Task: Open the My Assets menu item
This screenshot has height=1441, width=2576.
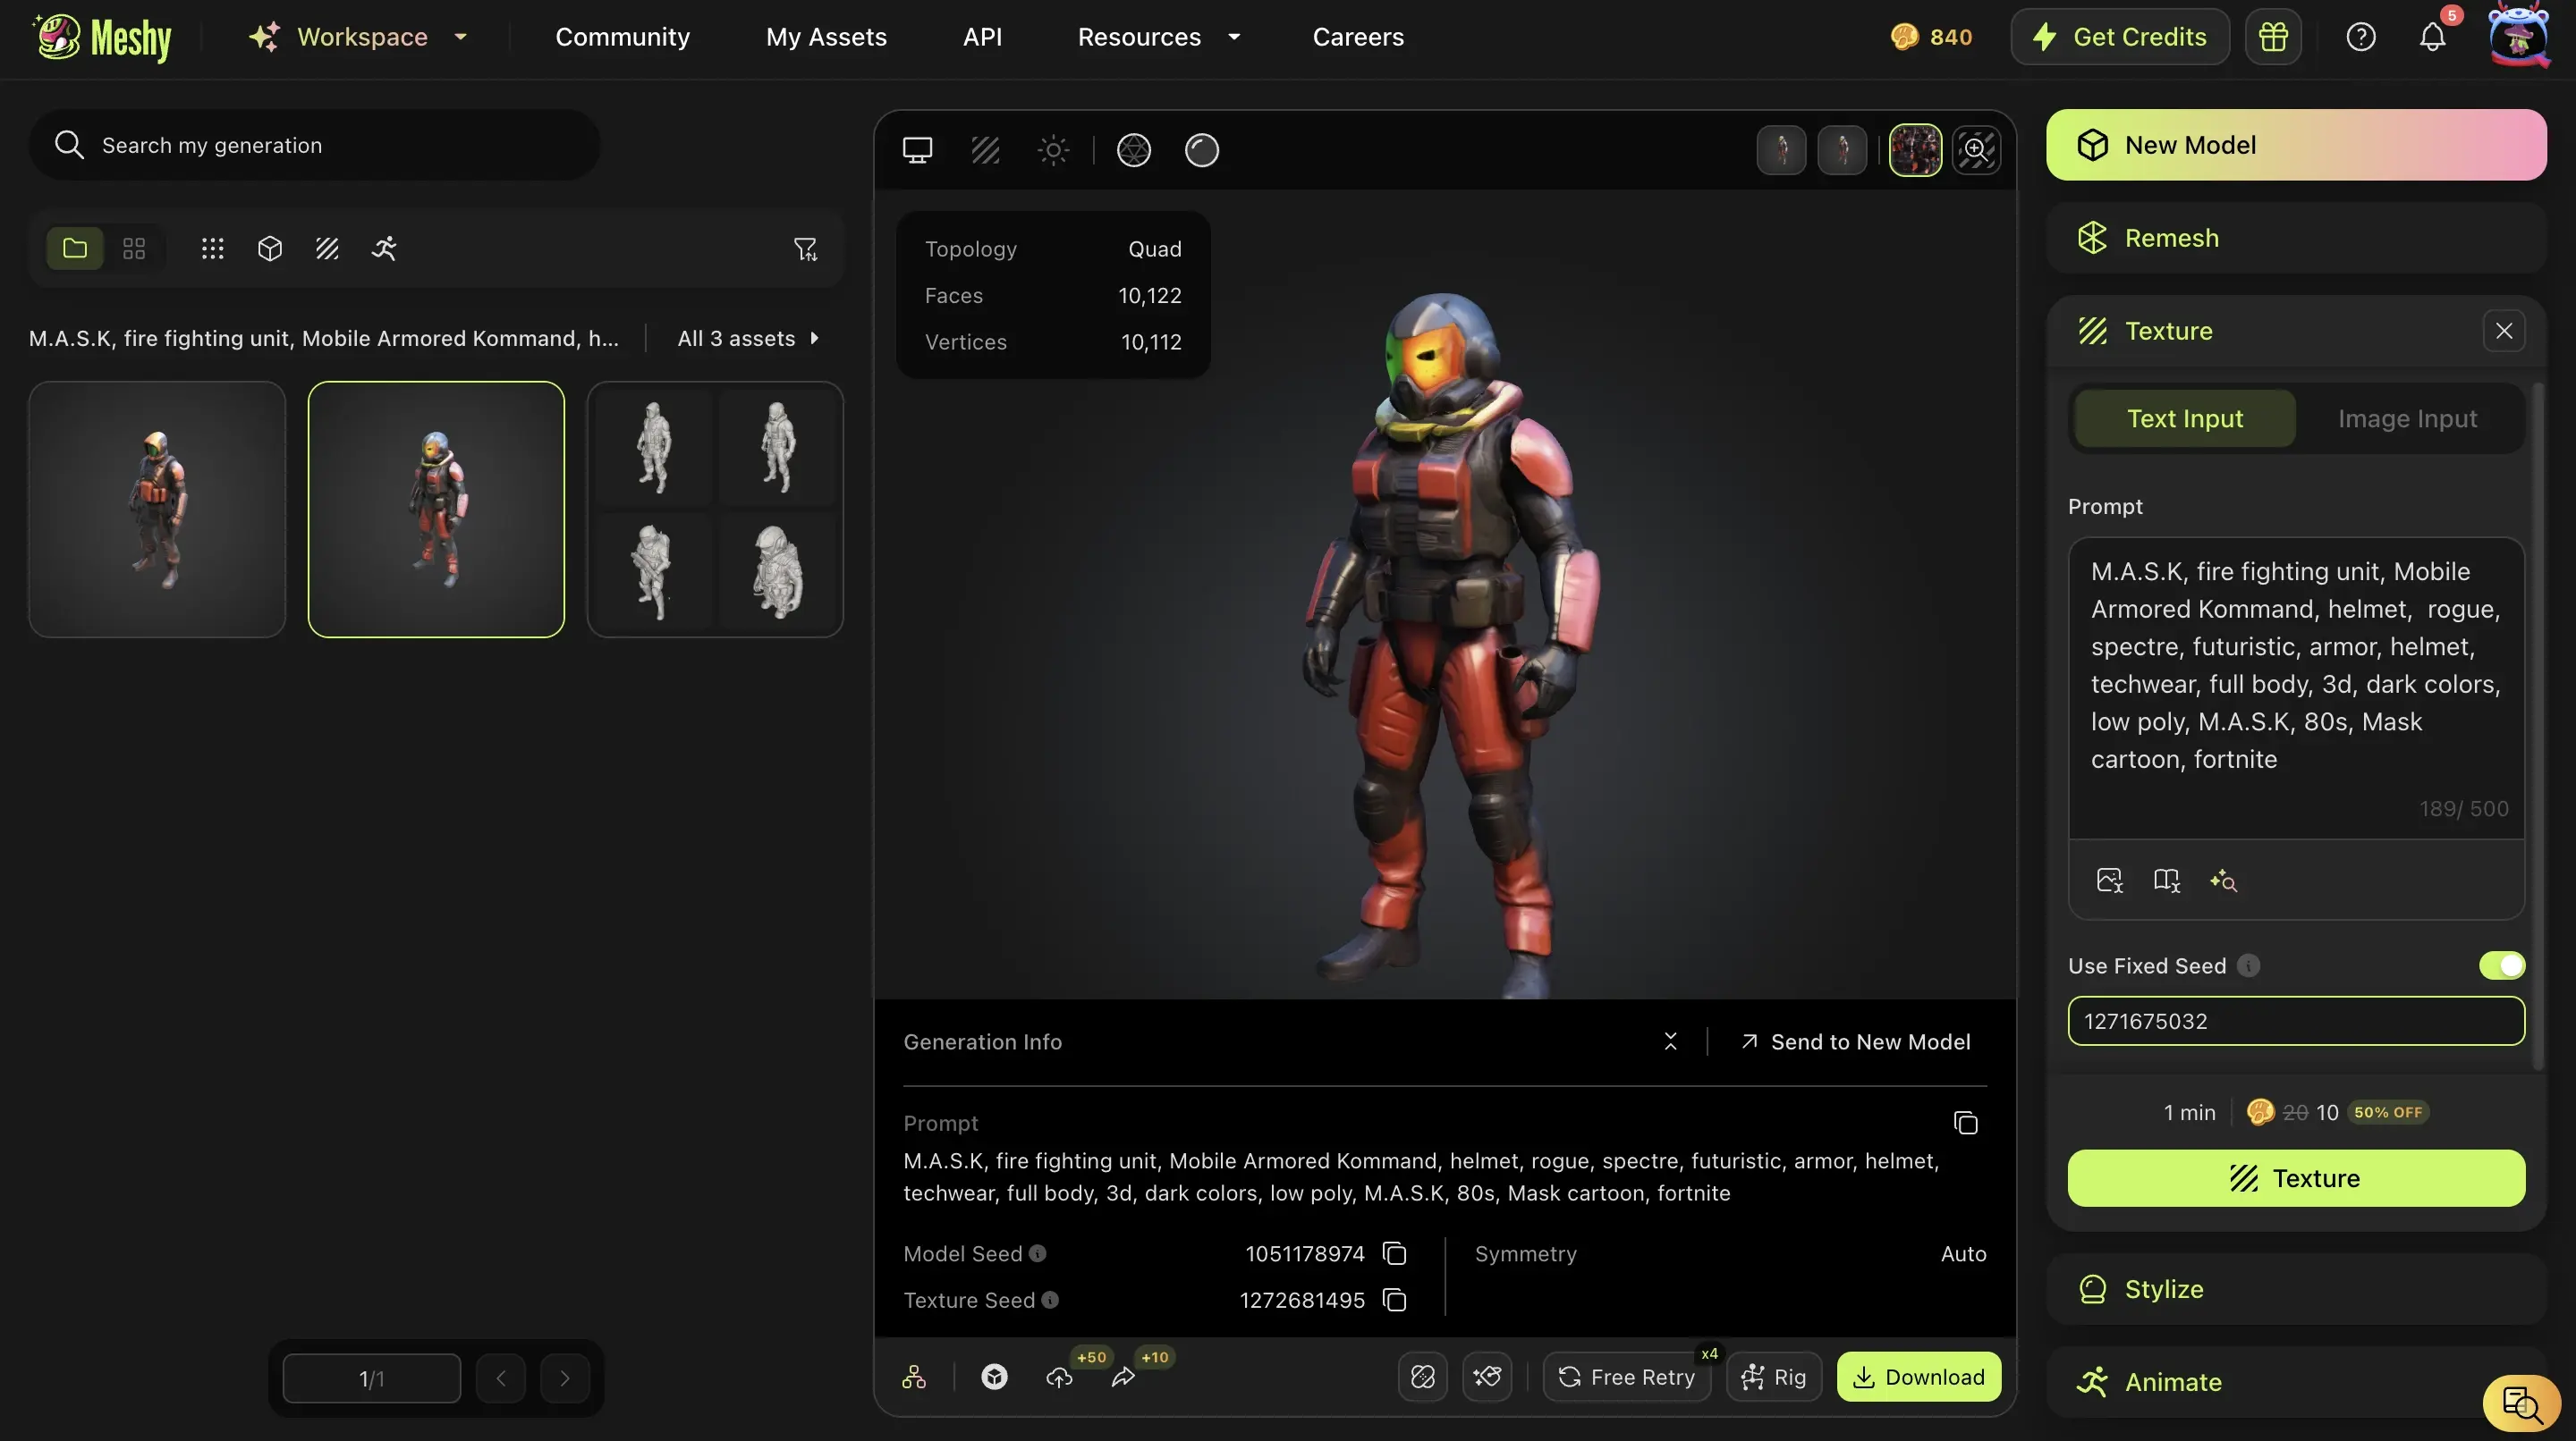Action: 826,37
